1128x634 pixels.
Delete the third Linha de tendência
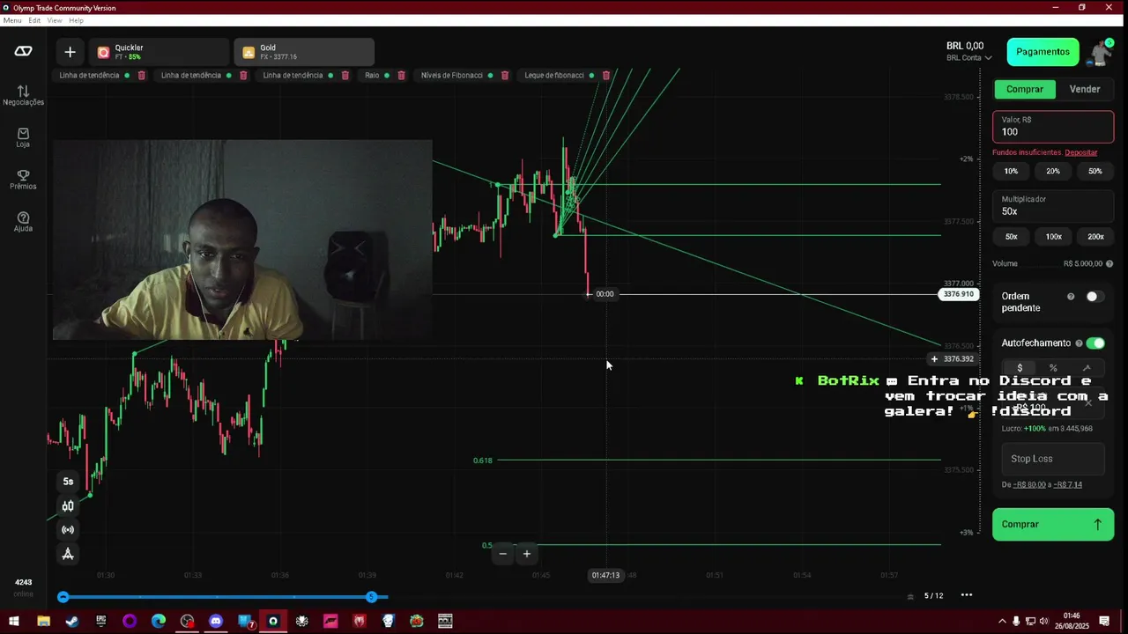345,76
